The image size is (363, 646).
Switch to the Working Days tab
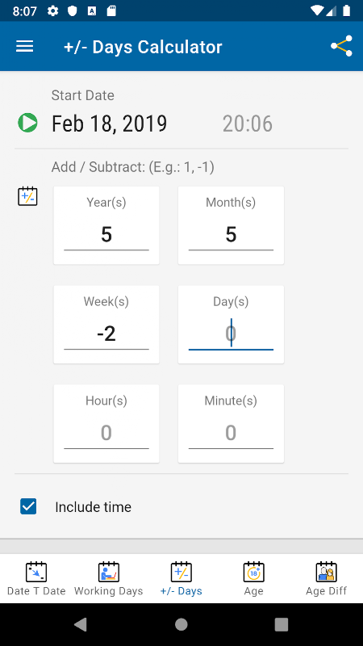click(x=109, y=579)
